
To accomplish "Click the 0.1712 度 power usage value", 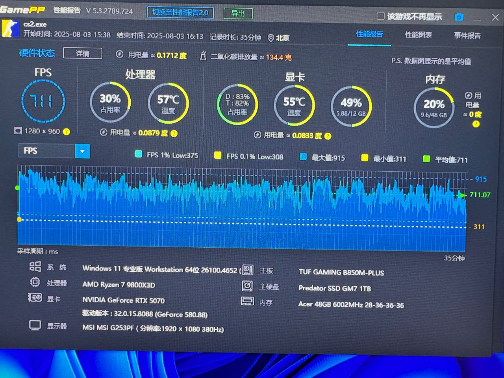I will [171, 56].
